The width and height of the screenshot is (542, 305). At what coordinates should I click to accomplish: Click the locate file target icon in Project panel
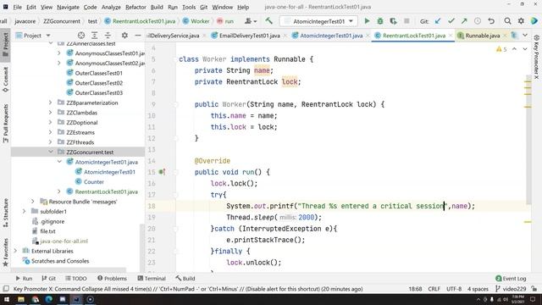pyautogui.click(x=81, y=36)
